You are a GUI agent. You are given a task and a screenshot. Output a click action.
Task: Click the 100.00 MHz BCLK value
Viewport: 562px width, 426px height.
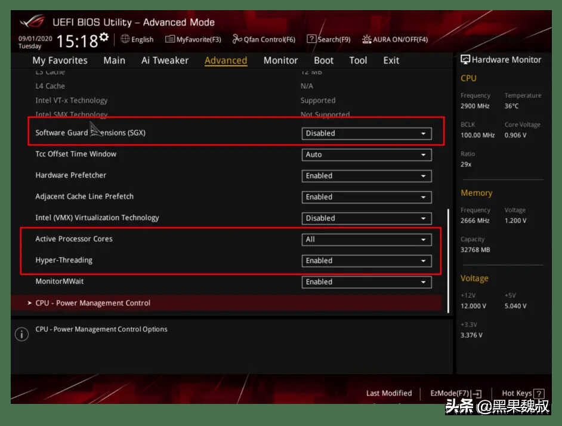coord(477,135)
